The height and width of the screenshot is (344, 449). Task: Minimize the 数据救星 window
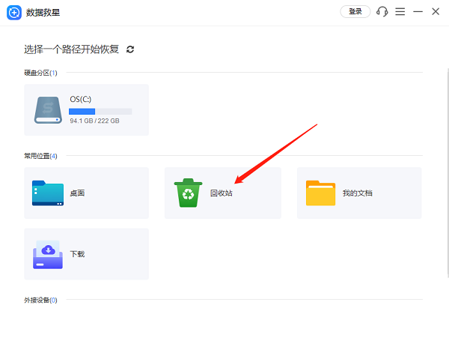coord(418,12)
